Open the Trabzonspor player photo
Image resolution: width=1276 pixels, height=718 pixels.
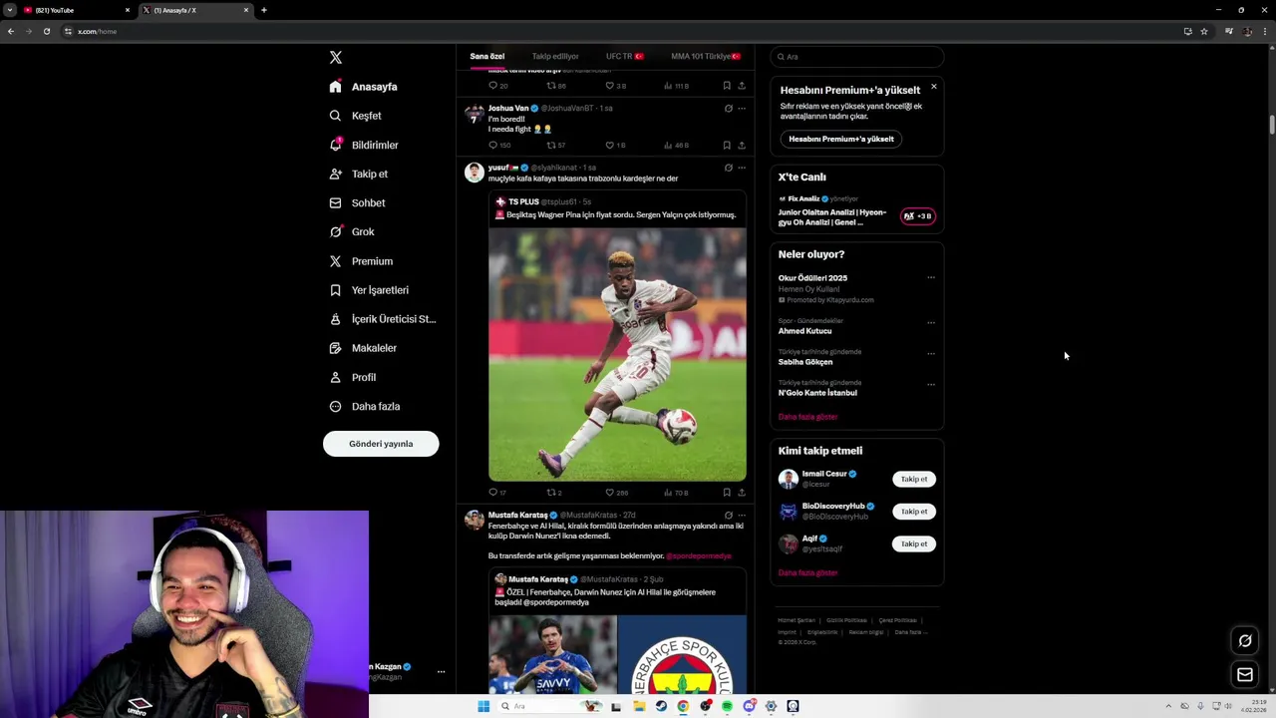(617, 354)
